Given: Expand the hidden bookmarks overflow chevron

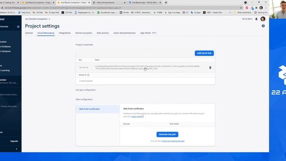Looking at the screenshot, I should [230, 13].
